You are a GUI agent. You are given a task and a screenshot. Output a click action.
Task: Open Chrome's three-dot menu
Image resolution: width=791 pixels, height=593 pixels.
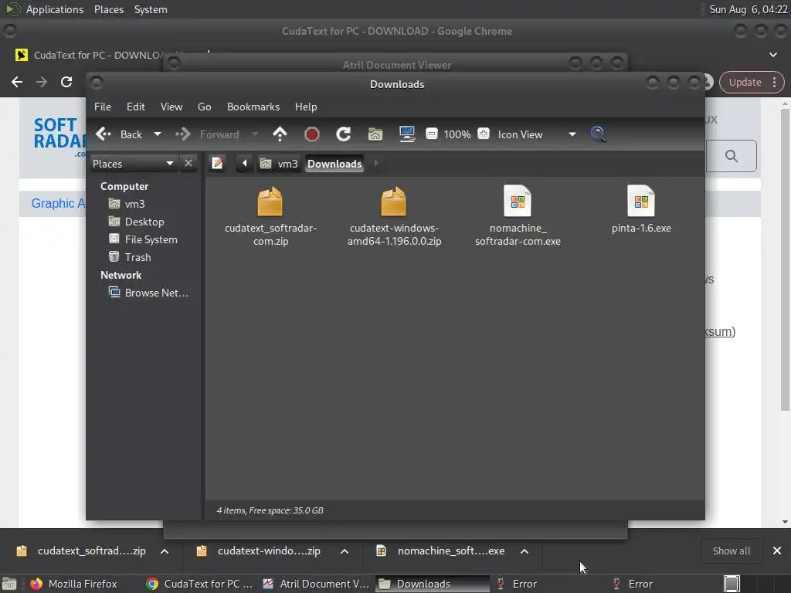tap(774, 82)
